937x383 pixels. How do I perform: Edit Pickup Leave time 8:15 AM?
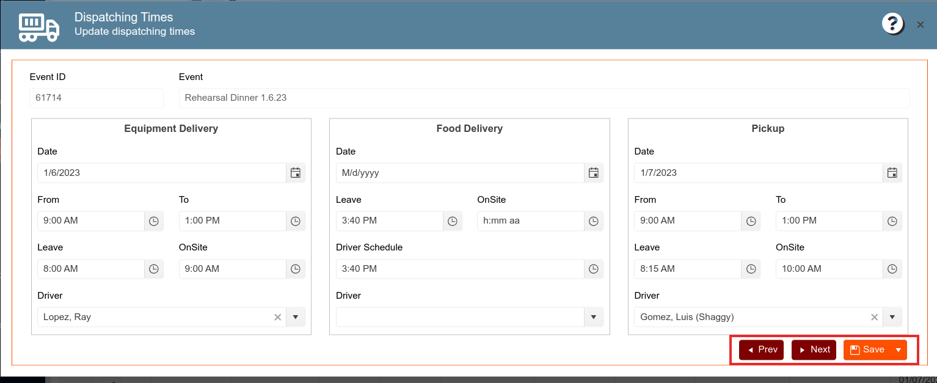point(688,269)
